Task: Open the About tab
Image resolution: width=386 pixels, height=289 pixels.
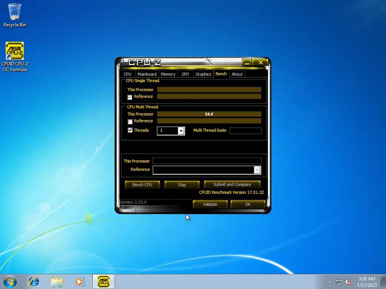Action: 237,74
